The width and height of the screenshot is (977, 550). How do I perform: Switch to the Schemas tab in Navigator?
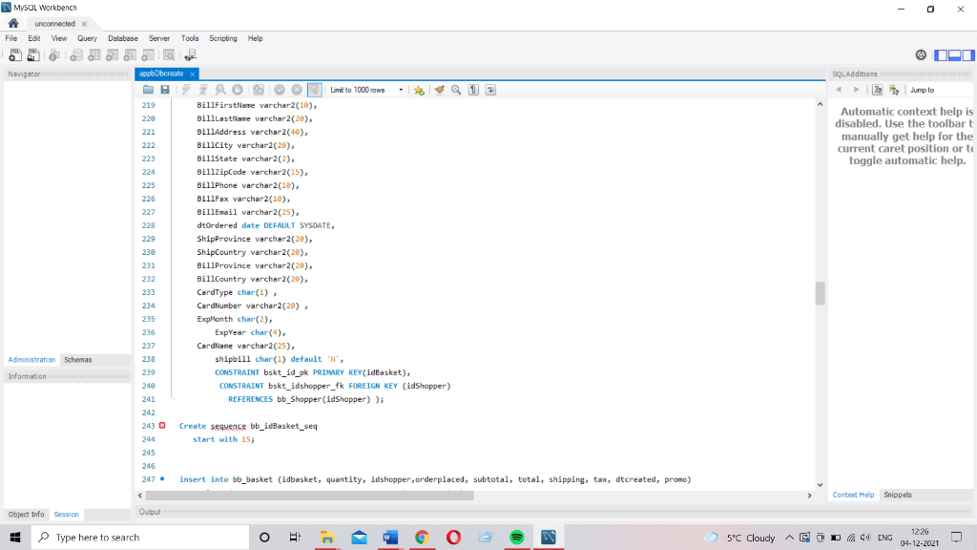78,360
